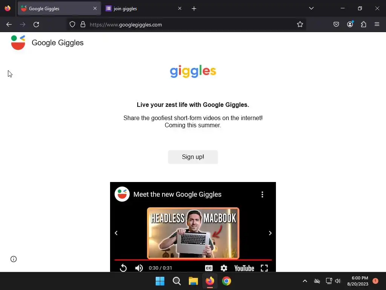386x290 pixels.
Task: Open the video more options menu
Action: pos(262,194)
